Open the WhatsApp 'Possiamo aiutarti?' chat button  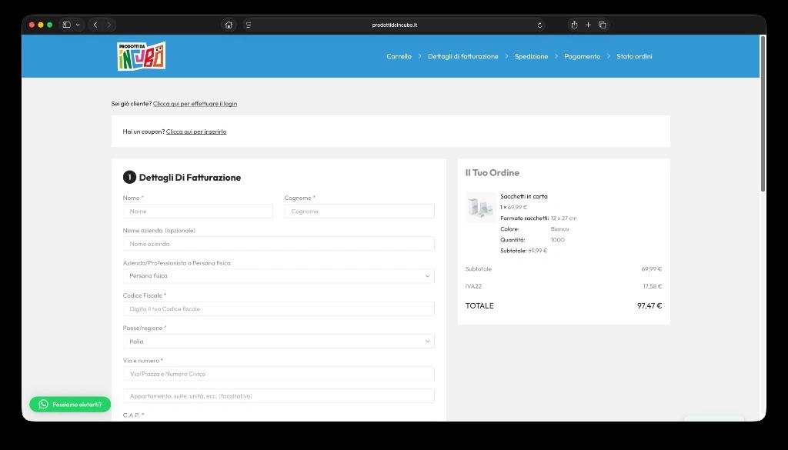tap(70, 405)
